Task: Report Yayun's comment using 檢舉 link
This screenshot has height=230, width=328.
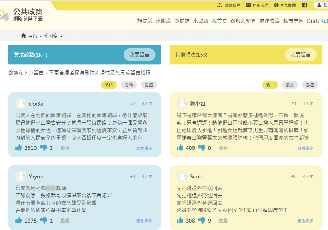Action: [x=65, y=221]
